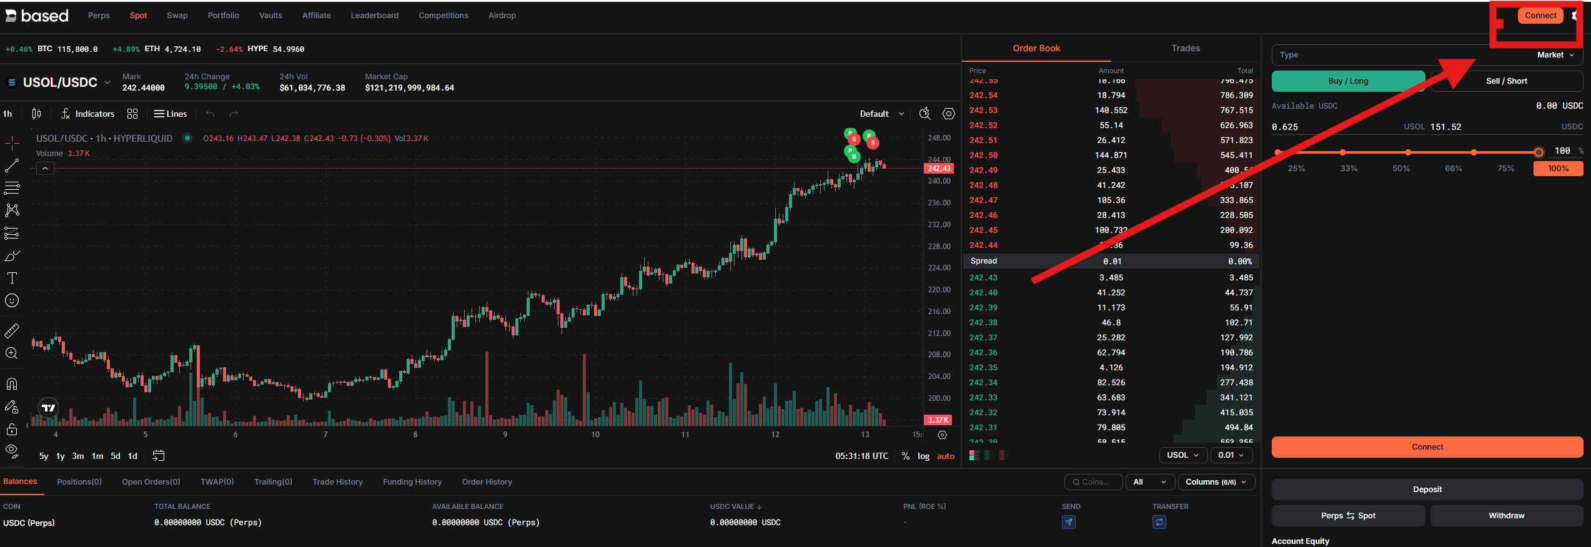The width and height of the screenshot is (1591, 547).
Task: Open quick search icon in chart toolbar
Action: [x=925, y=114]
